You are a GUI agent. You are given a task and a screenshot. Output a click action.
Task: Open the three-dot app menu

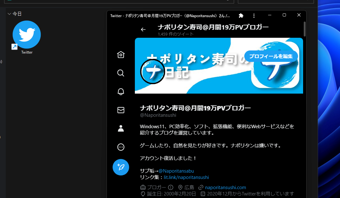click(x=254, y=16)
